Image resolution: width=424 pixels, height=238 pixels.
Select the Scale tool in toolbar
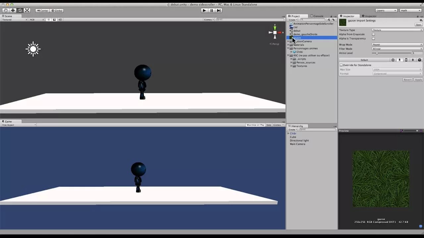pos(27,11)
